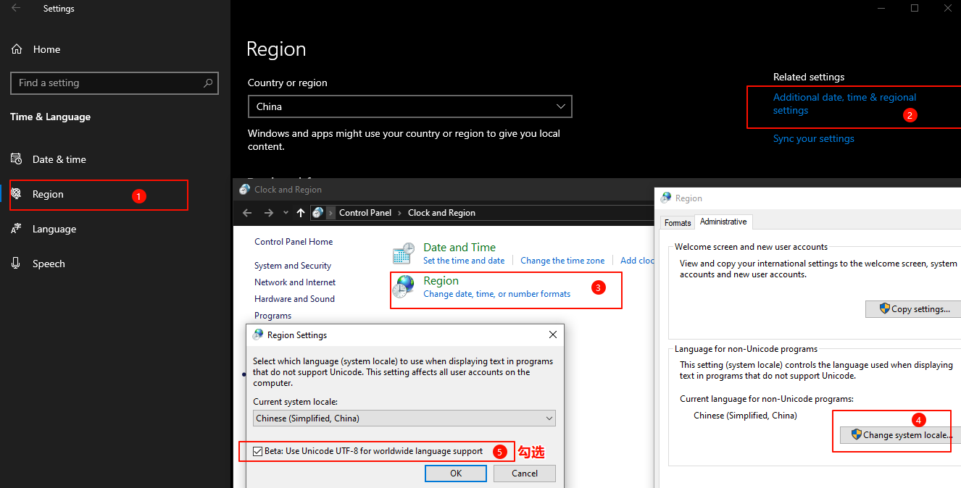Open recent locations dropdown arrow in Control Panel
The width and height of the screenshot is (961, 488).
point(286,213)
